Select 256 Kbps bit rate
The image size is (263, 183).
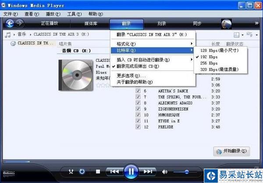click(x=220, y=63)
